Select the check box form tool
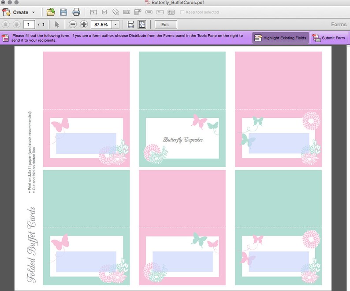 [x=104, y=12]
